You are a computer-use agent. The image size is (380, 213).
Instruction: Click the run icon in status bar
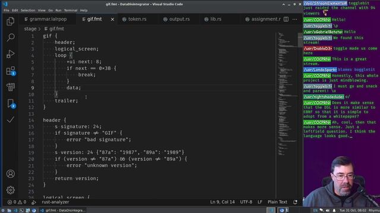click(x=34, y=202)
